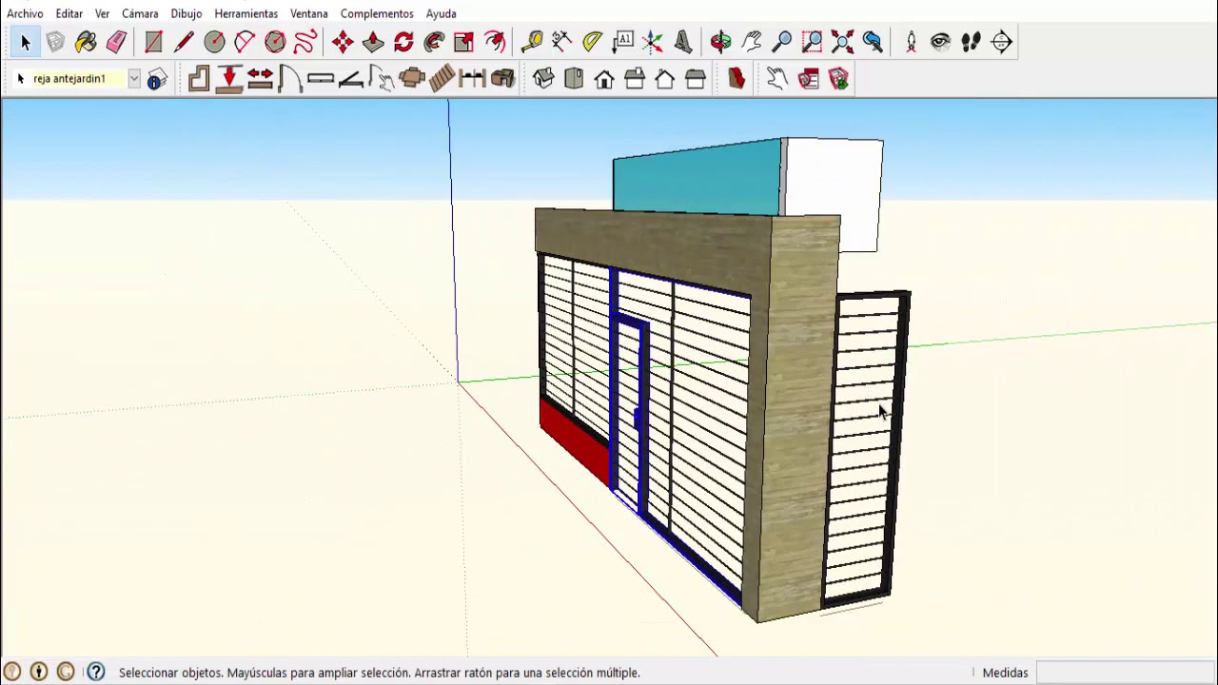The image size is (1218, 685).
Task: Switch to Iso standard view
Action: coord(543,79)
